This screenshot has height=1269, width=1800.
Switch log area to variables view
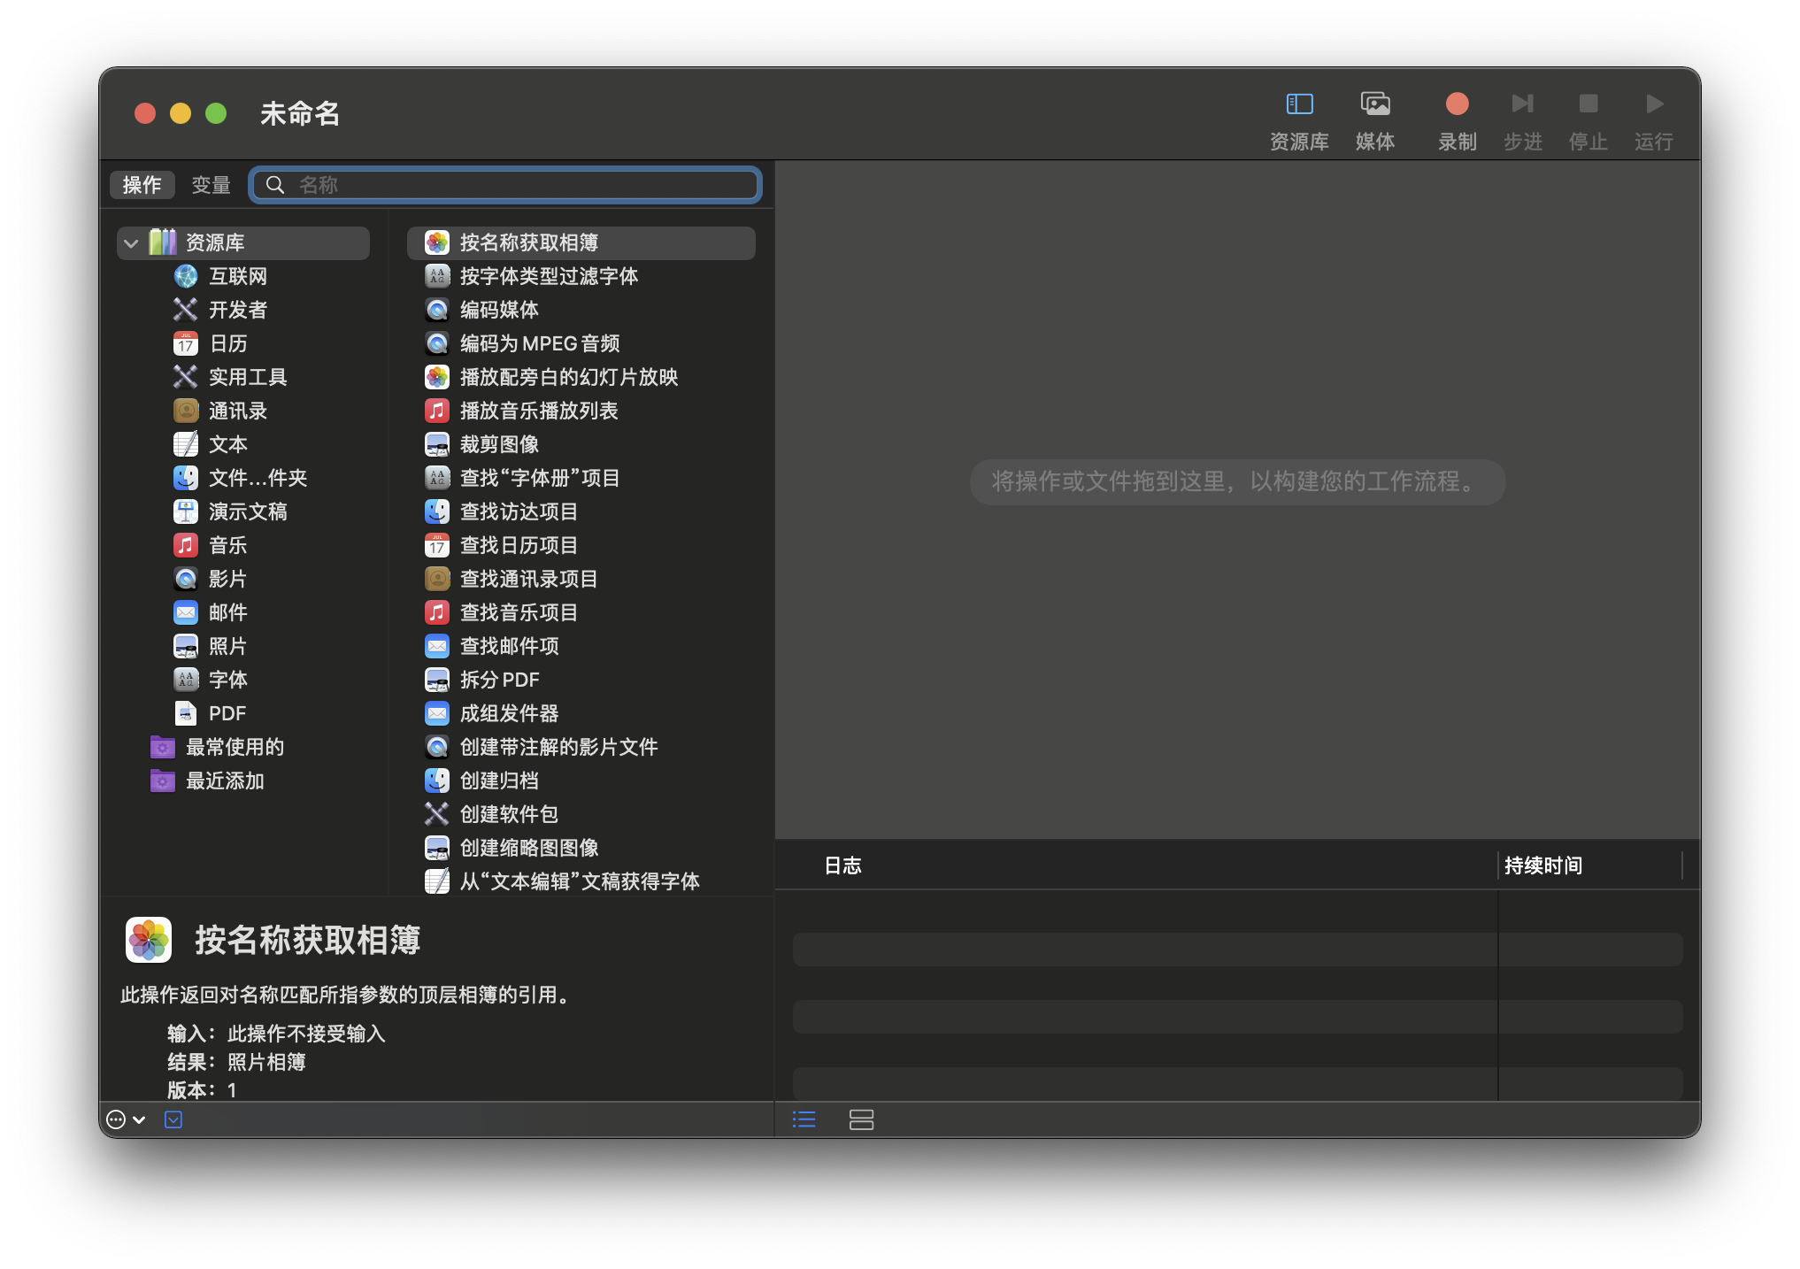861,1119
